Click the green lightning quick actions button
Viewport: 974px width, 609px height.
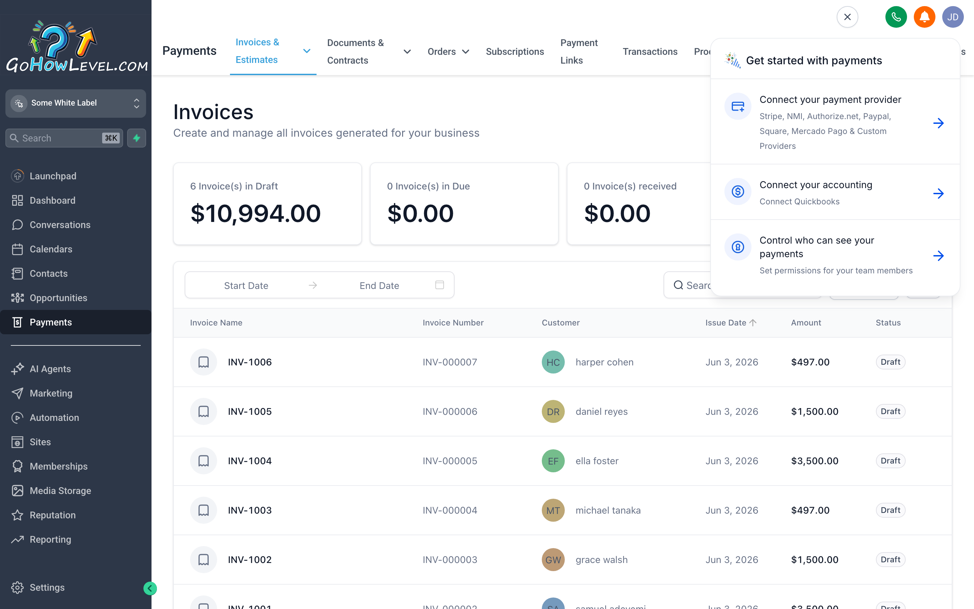(x=136, y=138)
